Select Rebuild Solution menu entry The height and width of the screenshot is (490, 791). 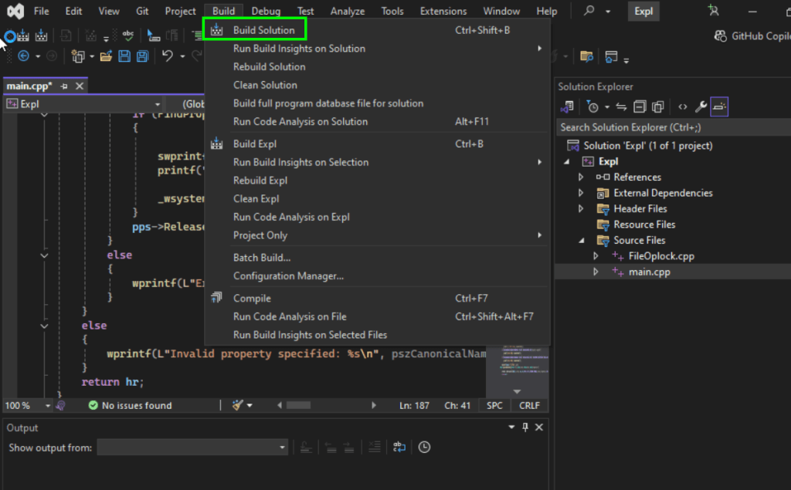coord(269,66)
